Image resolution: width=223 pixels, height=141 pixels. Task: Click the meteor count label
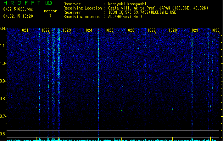click(50, 11)
